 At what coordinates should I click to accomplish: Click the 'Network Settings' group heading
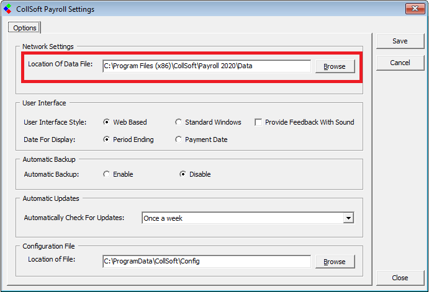click(48, 46)
